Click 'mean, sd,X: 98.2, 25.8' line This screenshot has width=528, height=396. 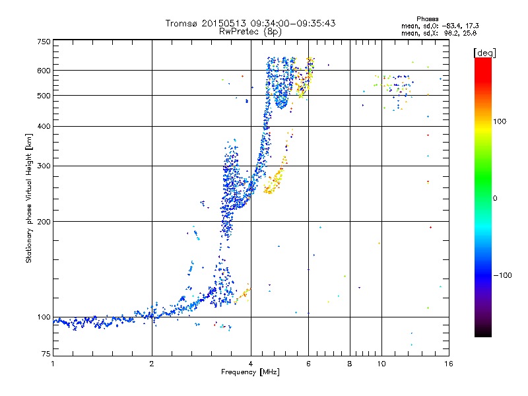point(439,33)
